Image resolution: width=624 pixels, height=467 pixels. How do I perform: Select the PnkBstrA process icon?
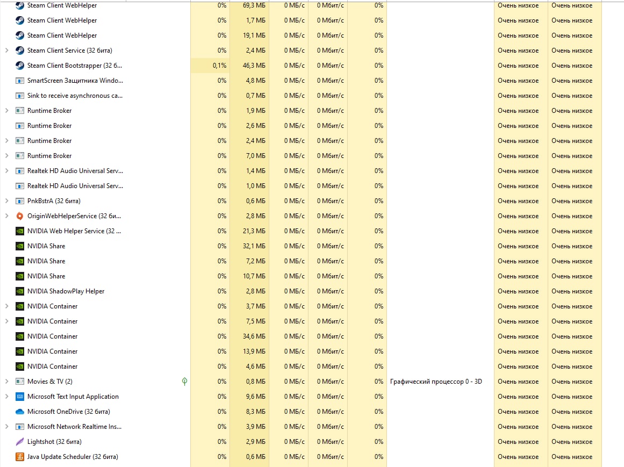pyautogui.click(x=19, y=201)
